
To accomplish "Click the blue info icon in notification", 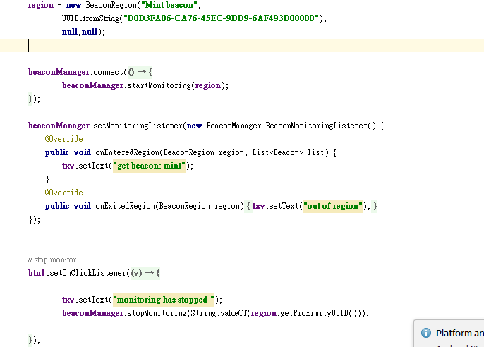I will click(x=426, y=333).
